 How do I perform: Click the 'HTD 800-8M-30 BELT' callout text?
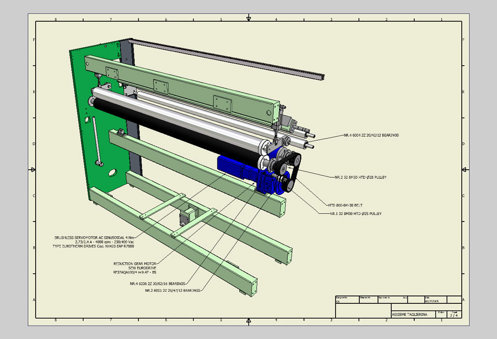(x=345, y=205)
